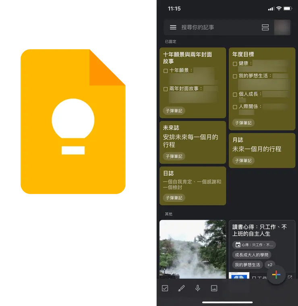298x306 pixels.
Task: Check the 健康 checkbox
Action: [x=235, y=64]
